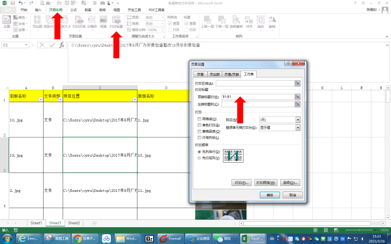Switch to Page (页面) tab in dialog

click(x=200, y=74)
